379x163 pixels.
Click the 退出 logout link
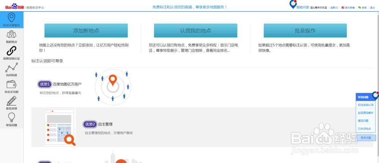(x=372, y=8)
